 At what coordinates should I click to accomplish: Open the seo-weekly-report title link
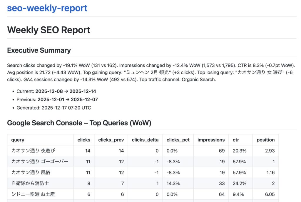(47, 8)
